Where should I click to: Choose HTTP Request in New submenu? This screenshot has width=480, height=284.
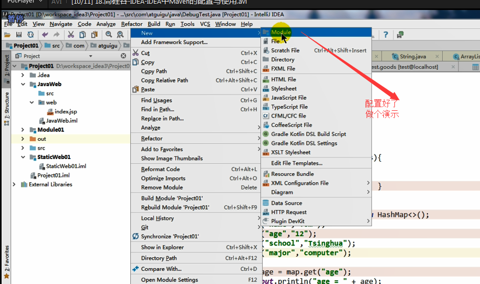tap(316, 212)
